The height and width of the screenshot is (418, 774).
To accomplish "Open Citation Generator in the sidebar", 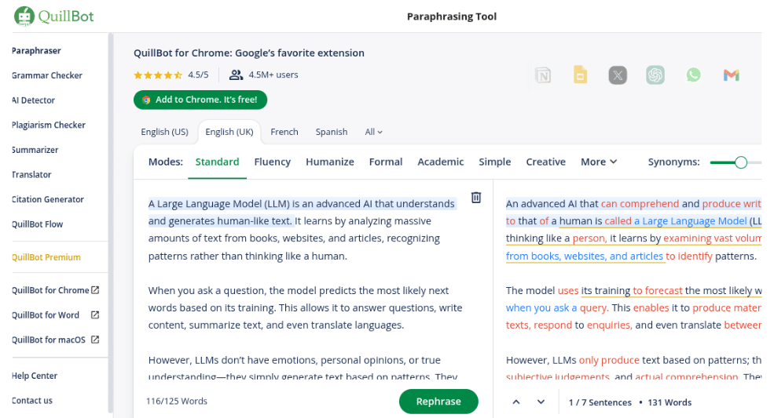I will coord(48,199).
